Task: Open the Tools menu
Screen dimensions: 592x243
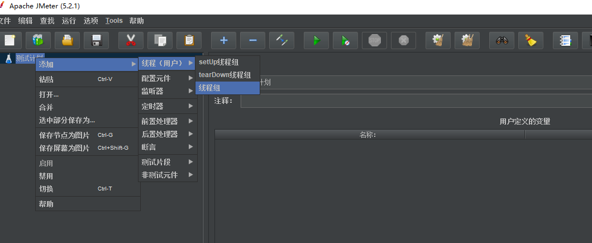Action: click(x=114, y=21)
